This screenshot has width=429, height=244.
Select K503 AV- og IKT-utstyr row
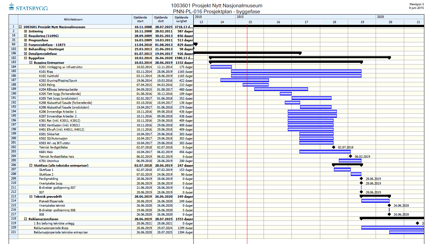coord(101,143)
